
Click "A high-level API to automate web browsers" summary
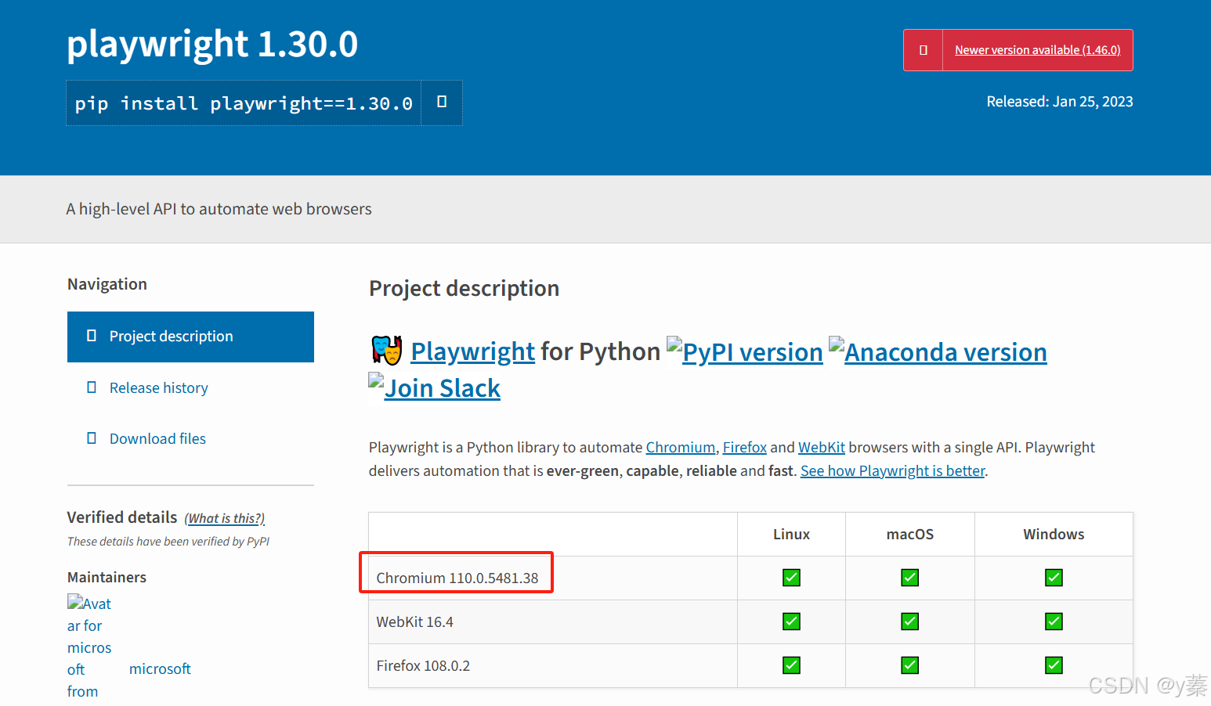pyautogui.click(x=219, y=209)
